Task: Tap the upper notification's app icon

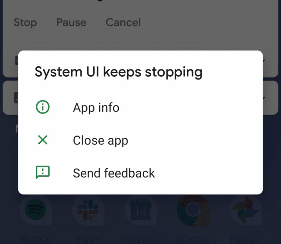Action: click(x=17, y=60)
